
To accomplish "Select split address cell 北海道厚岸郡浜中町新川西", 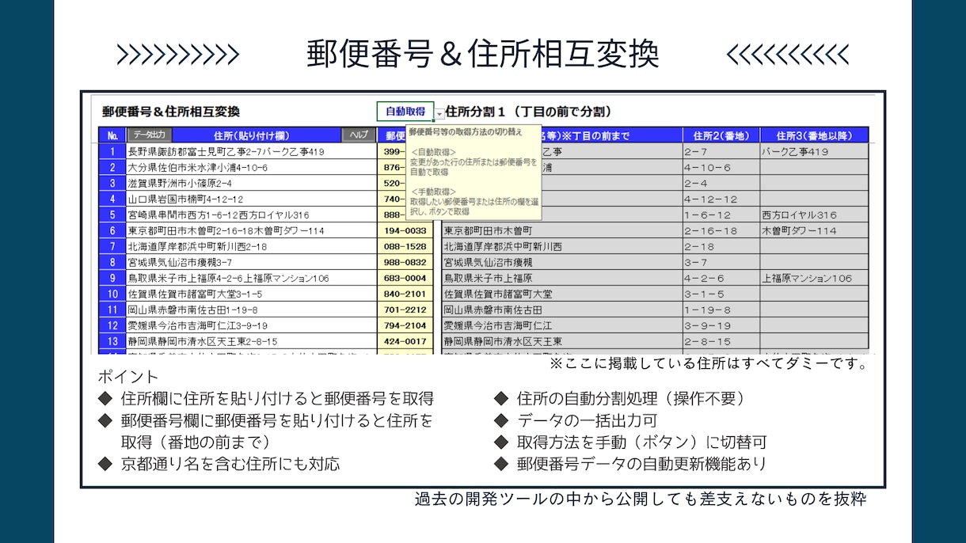I will point(561,246).
